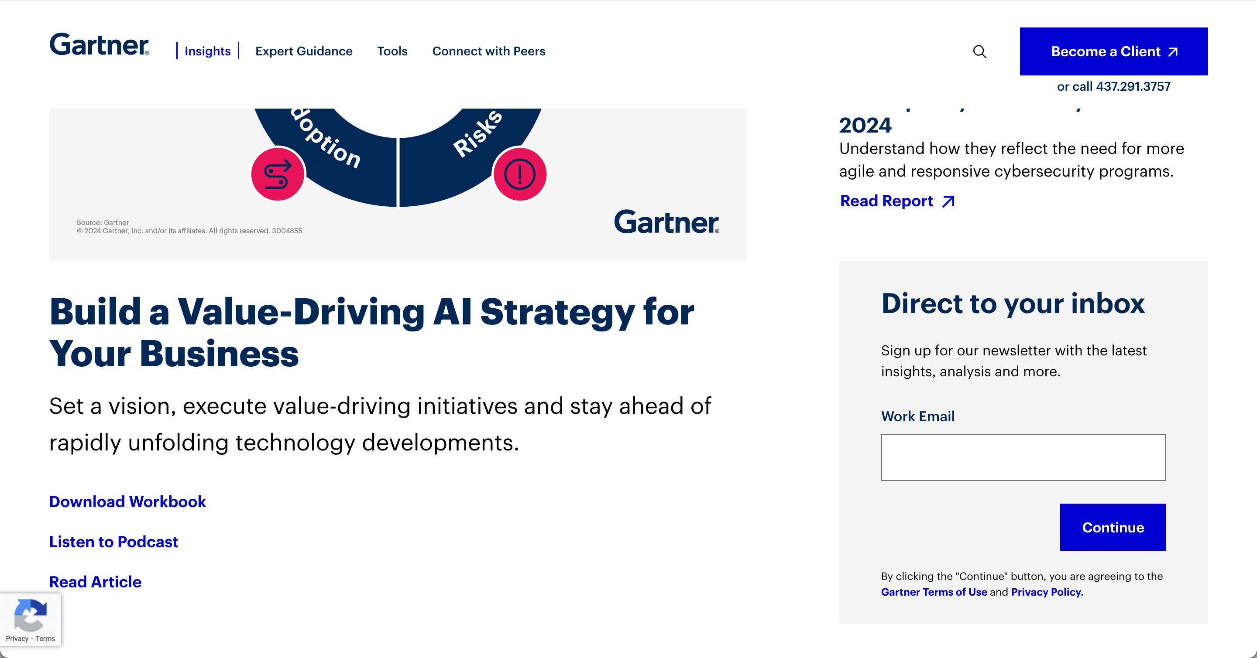
Task: Click the 'Direct to your inbox' heading
Action: point(1013,303)
